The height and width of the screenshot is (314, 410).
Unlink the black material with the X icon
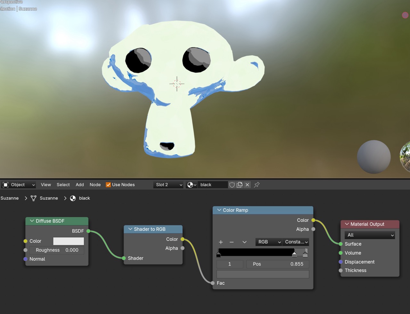pyautogui.click(x=247, y=185)
